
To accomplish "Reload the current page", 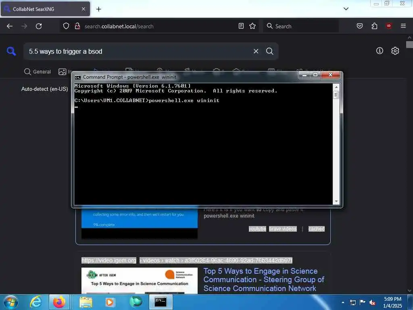I will (x=39, y=26).
